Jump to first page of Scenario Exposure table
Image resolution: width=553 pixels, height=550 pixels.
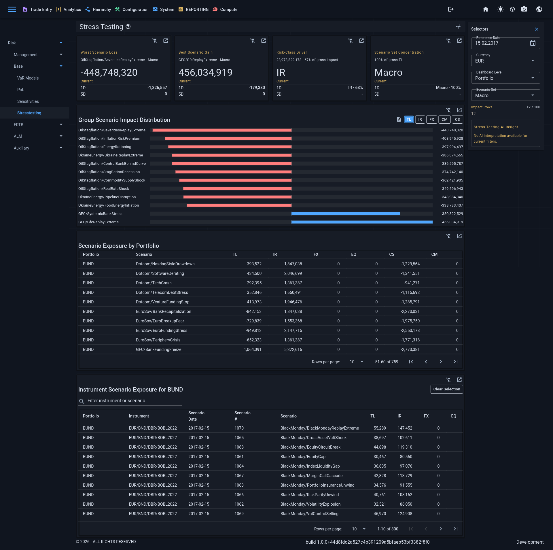411,362
